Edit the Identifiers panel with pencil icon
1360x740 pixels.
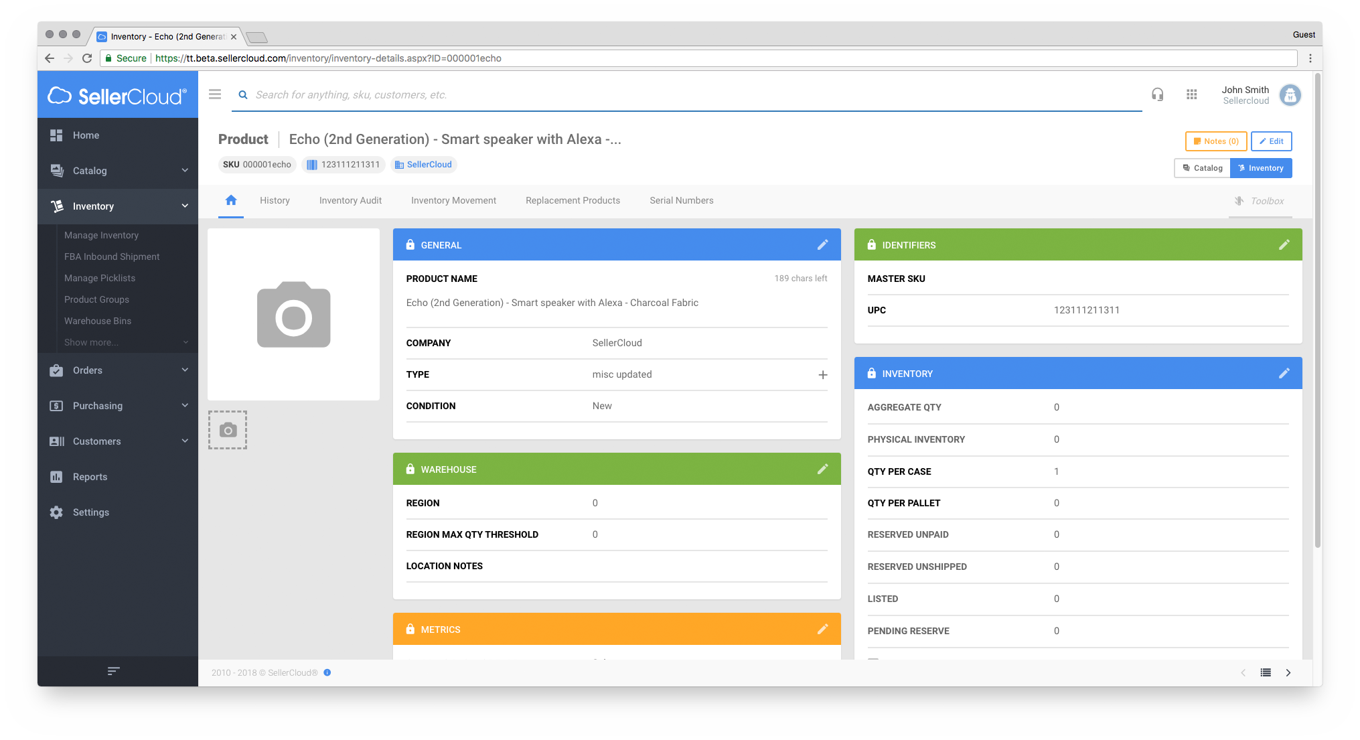click(1284, 244)
